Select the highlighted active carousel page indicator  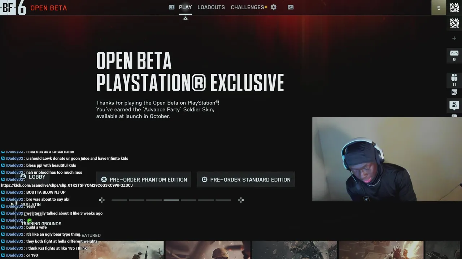171,200
